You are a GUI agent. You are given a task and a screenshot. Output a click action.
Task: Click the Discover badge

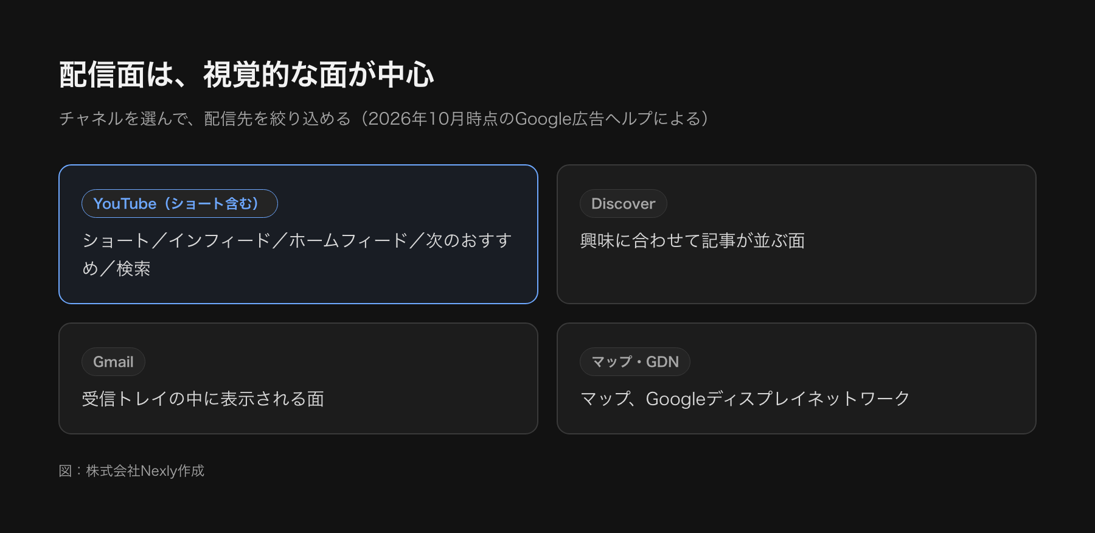(623, 203)
